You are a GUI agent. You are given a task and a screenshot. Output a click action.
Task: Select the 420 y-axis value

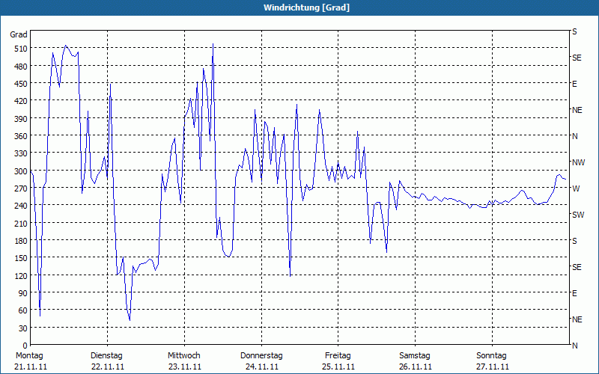pyautogui.click(x=21, y=101)
